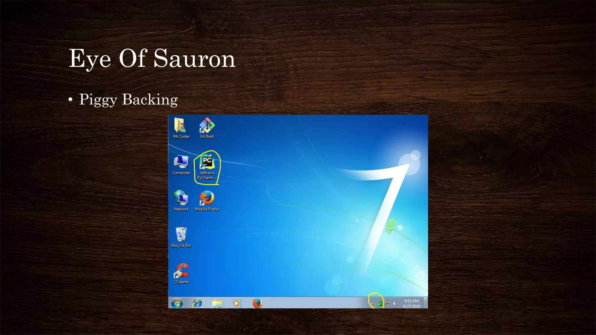Click the speaker volume tray icon
This screenshot has width=596, height=335.
[395, 304]
